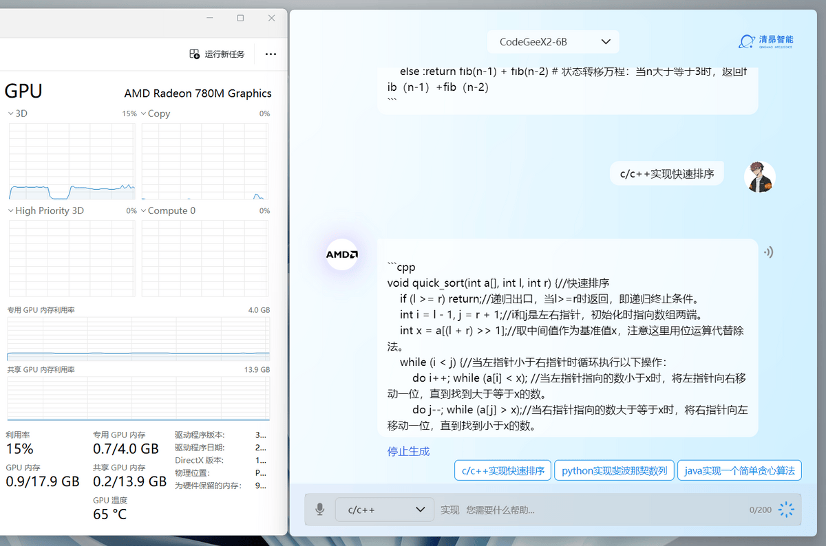Screen dimensions: 826x546
Task: Click the 'int i = l - 1, j = r + 1' line
Action: point(551,315)
